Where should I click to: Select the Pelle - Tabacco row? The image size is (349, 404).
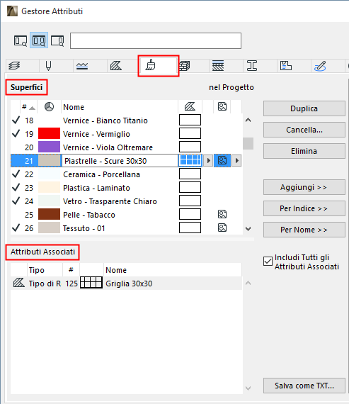127,214
